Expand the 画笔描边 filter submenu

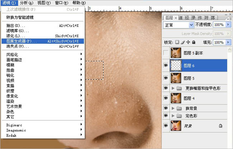(43, 60)
